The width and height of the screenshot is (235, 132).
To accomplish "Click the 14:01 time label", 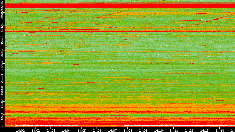I will (20, 130).
